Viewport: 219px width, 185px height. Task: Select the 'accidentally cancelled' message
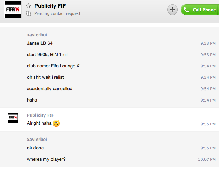point(50,89)
